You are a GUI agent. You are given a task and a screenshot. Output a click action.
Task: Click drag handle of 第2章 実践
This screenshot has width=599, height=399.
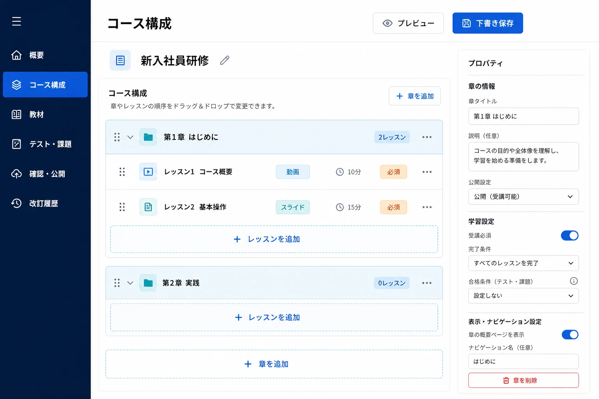pyautogui.click(x=117, y=283)
